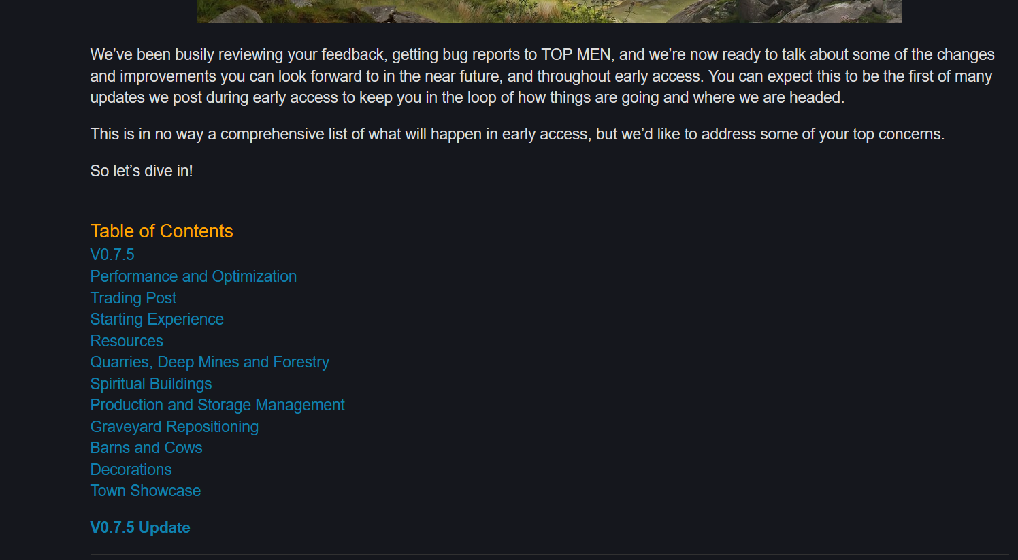
Task: Open the Starting Experience link
Action: click(157, 319)
